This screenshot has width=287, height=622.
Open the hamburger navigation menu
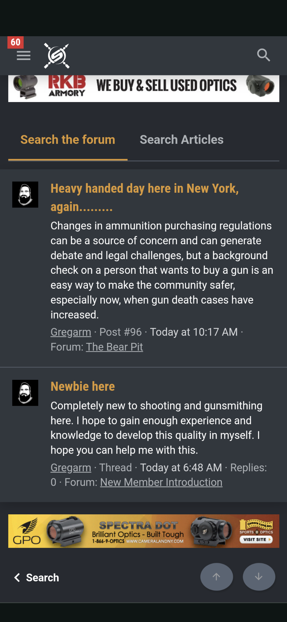coord(24,55)
